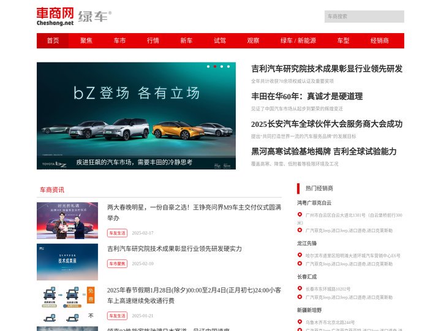
Task: Click address 哈尔滨市道里区阳明滩大道环城汽车营销中心
Action: 353,256
